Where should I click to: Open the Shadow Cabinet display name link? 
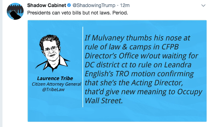coord(47,5)
